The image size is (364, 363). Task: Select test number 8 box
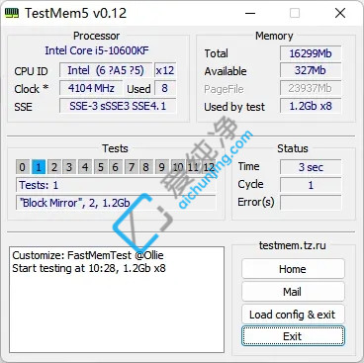[146, 167]
